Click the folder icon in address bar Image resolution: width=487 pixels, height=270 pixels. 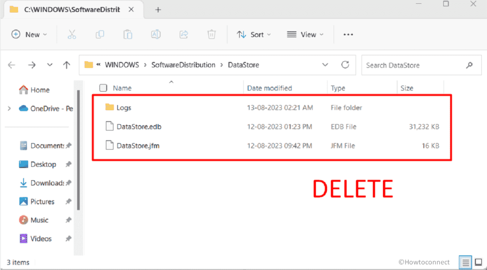tap(89, 65)
